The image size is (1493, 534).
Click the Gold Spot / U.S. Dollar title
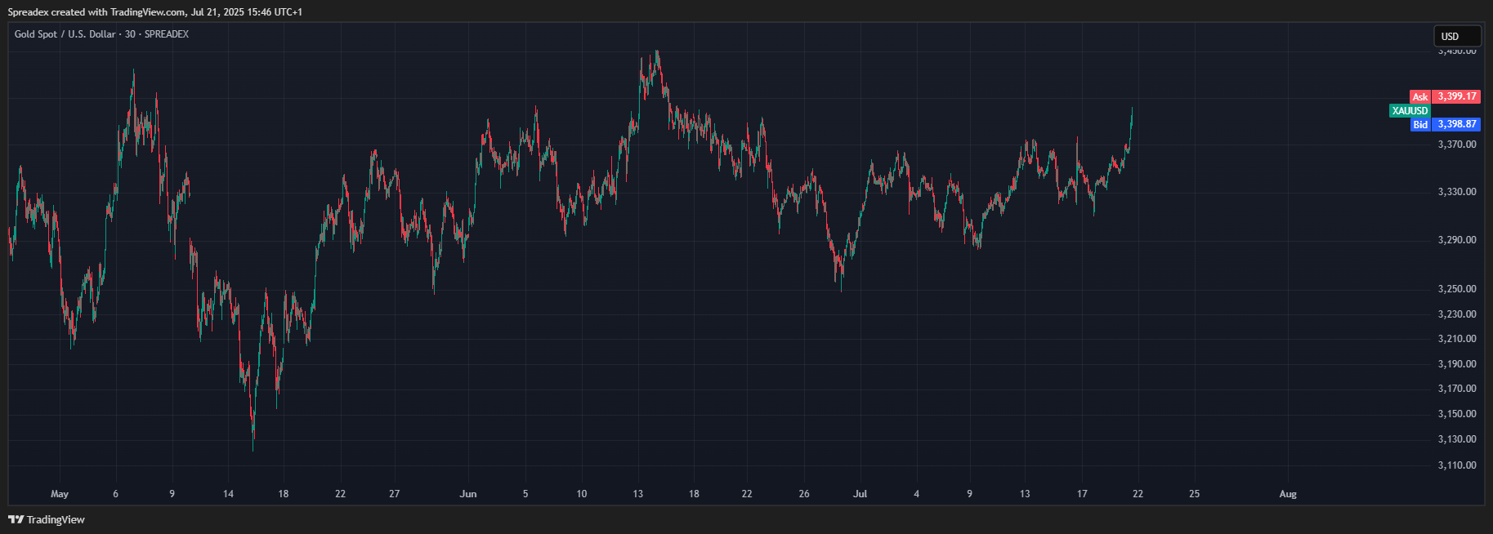coord(65,34)
